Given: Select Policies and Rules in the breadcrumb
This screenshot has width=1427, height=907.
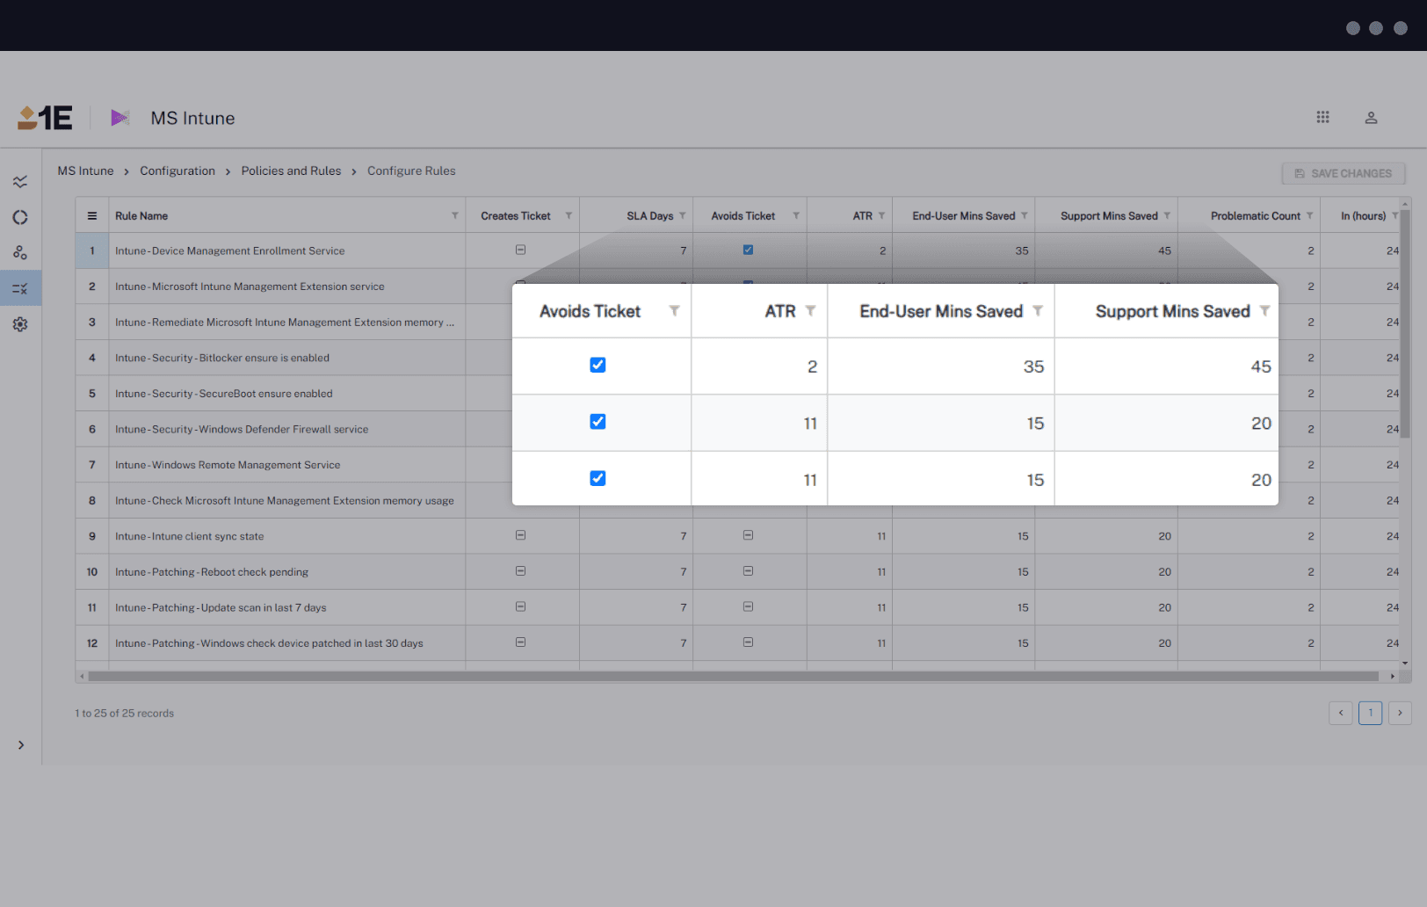Looking at the screenshot, I should point(291,171).
